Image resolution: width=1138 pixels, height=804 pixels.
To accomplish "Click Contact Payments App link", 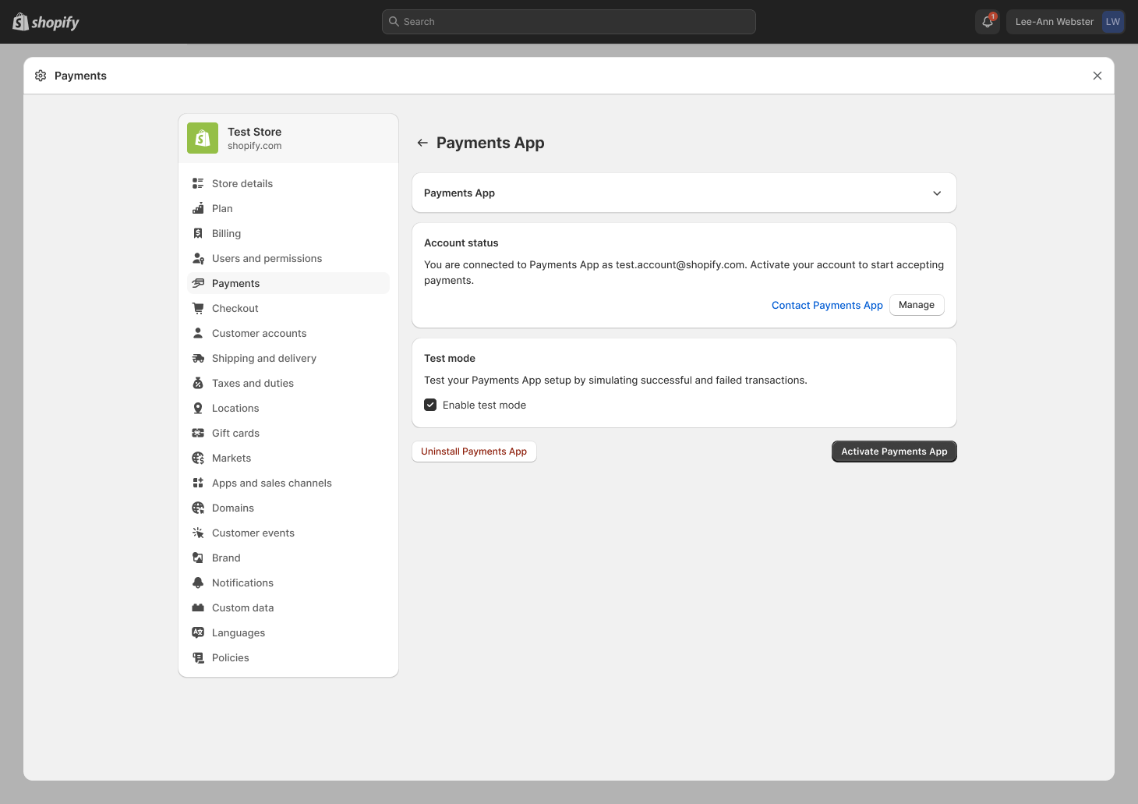I will click(827, 305).
